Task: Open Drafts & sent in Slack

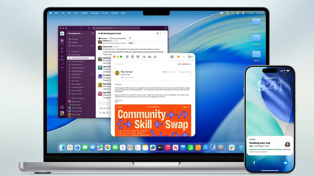Action: coord(75,46)
